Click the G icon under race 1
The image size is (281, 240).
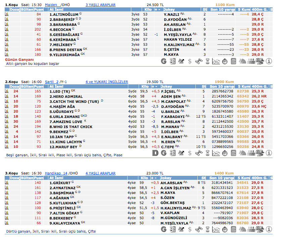(164, 61)
